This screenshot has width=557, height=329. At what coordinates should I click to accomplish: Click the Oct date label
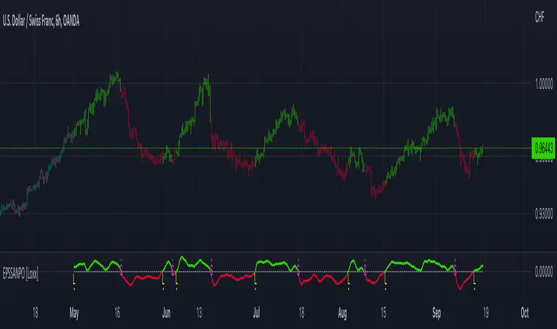(525, 313)
